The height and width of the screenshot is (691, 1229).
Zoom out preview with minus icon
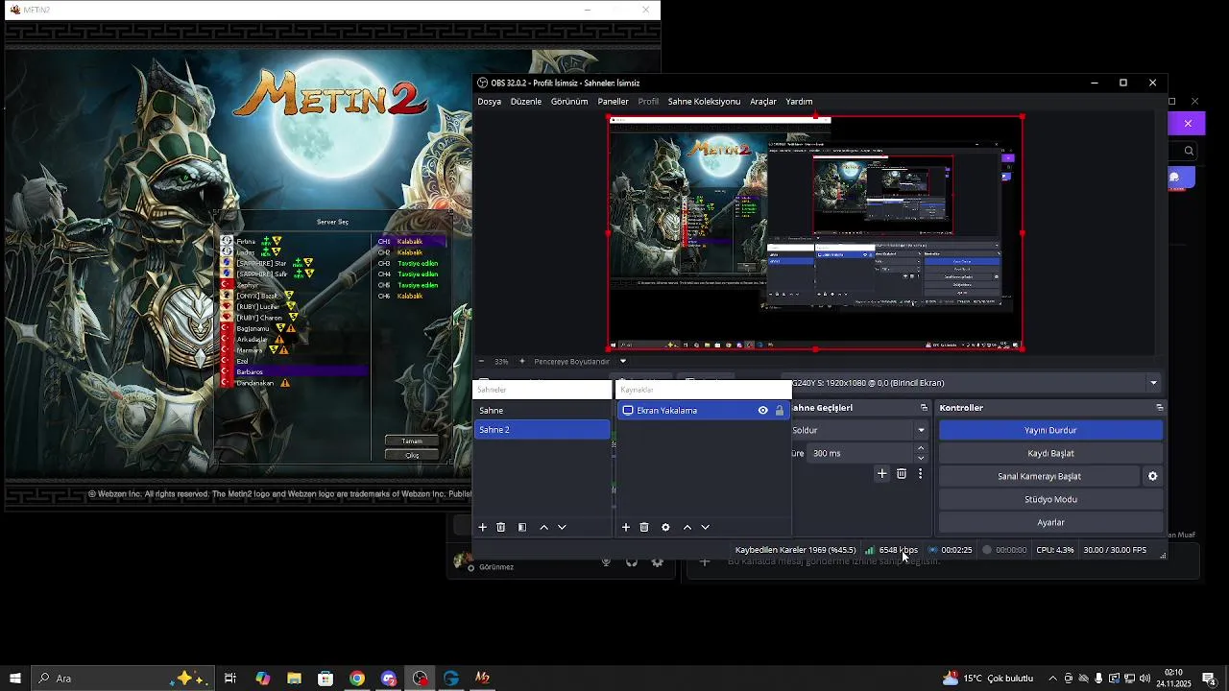[x=482, y=362]
